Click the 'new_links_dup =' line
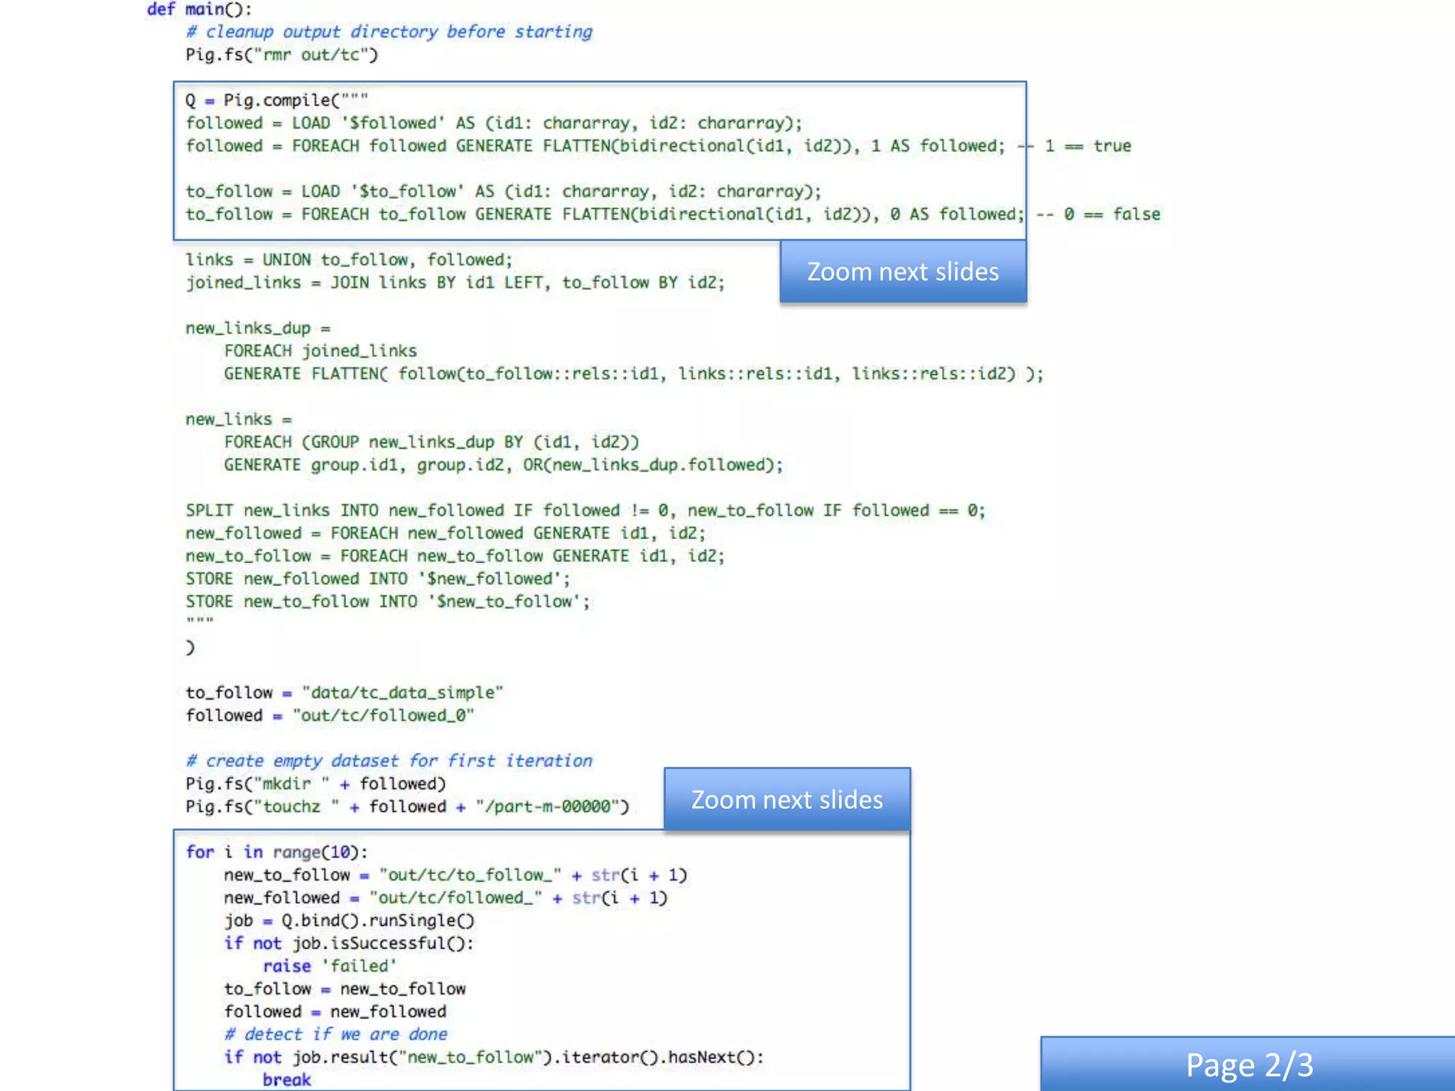The image size is (1455, 1091). [x=258, y=328]
